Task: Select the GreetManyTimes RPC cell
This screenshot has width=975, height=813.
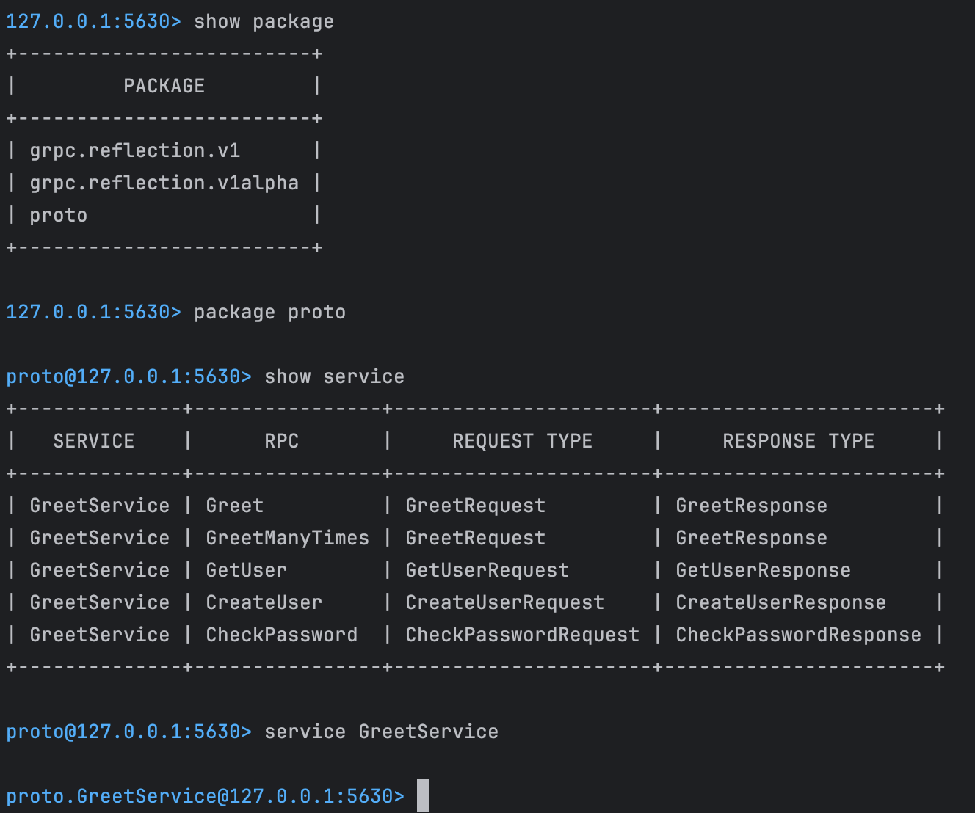Action: 287,538
